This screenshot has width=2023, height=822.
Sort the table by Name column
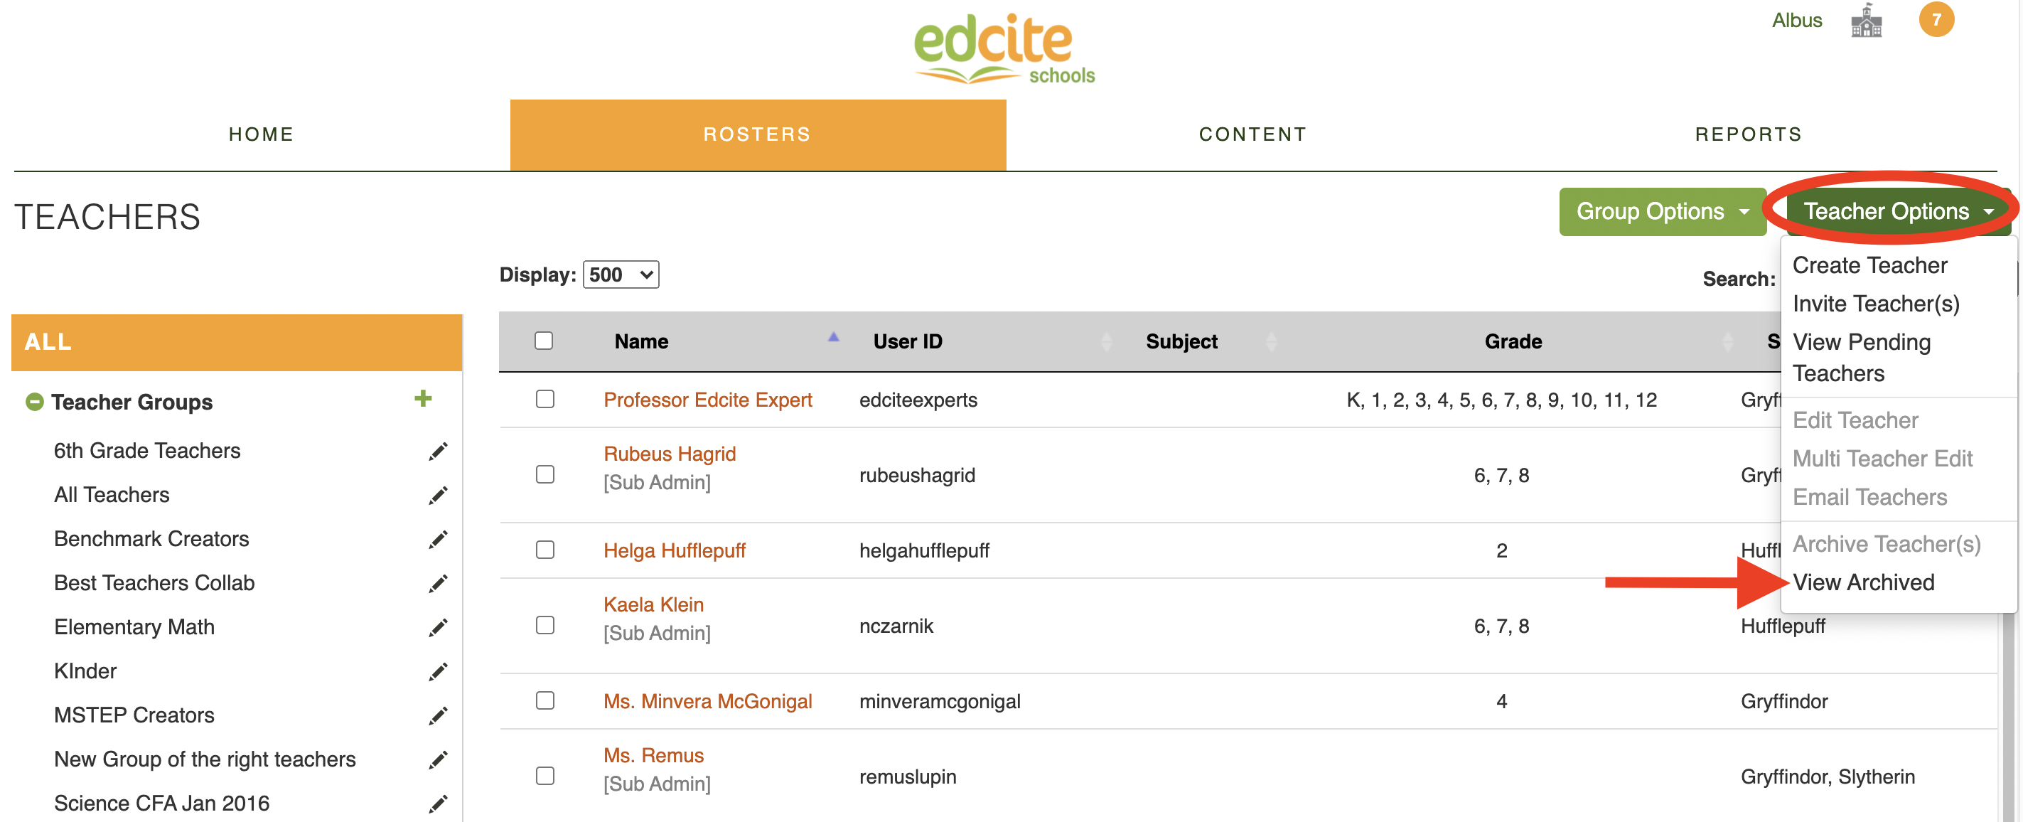641,341
